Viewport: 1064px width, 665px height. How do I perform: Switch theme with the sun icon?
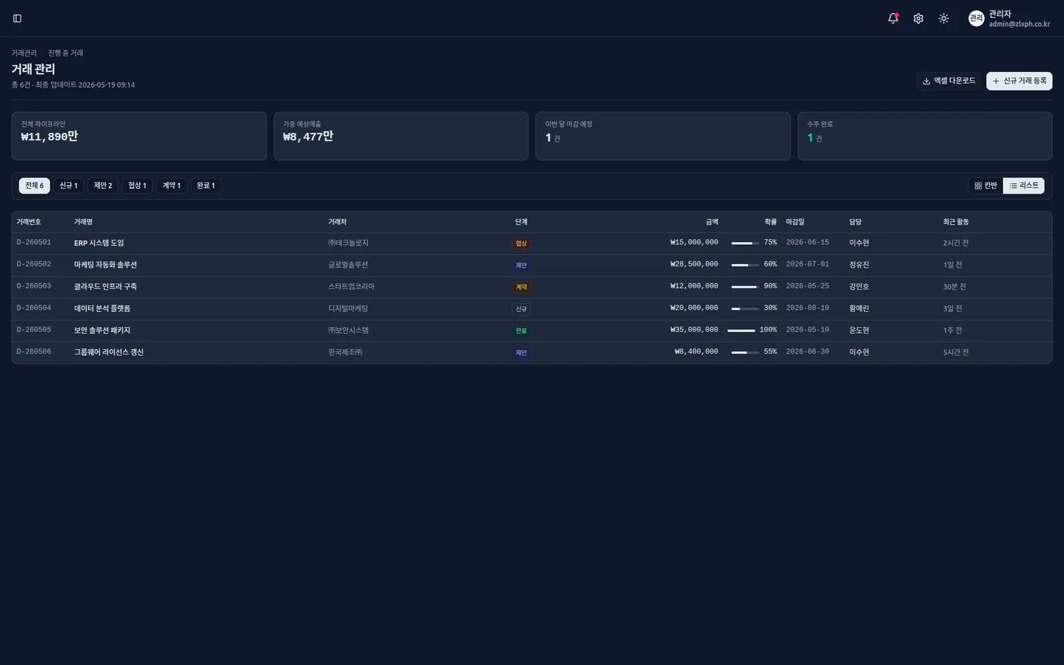(944, 19)
